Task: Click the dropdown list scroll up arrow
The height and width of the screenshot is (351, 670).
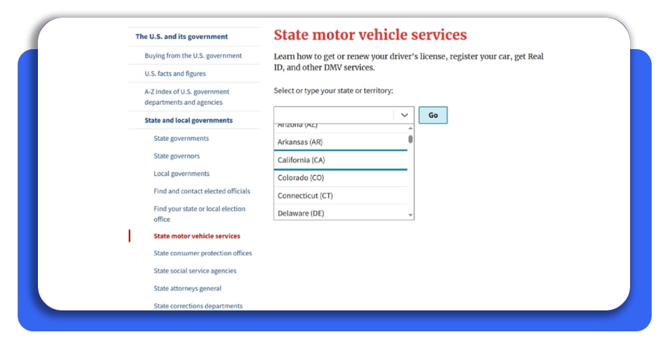Action: click(411, 128)
